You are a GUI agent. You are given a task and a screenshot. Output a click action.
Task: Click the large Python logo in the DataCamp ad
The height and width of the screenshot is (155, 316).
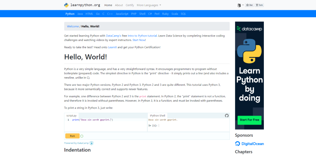click(249, 51)
